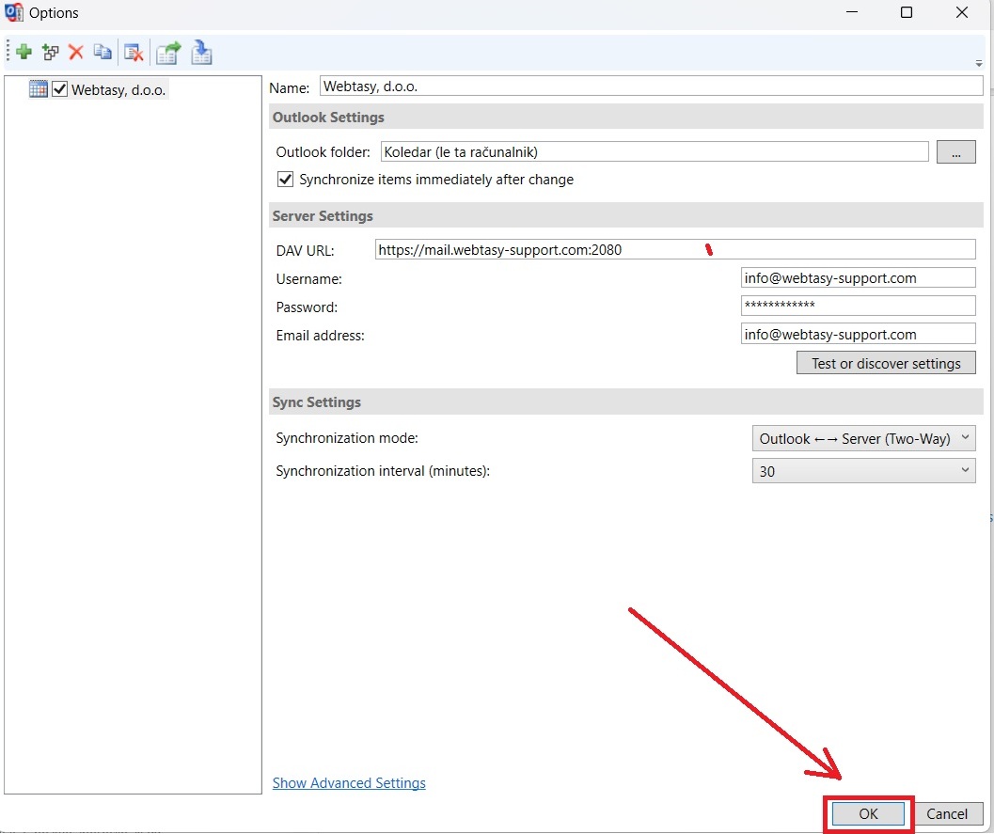994x834 pixels.
Task: Click the import profiles icon with blue arrow
Action: (x=201, y=53)
